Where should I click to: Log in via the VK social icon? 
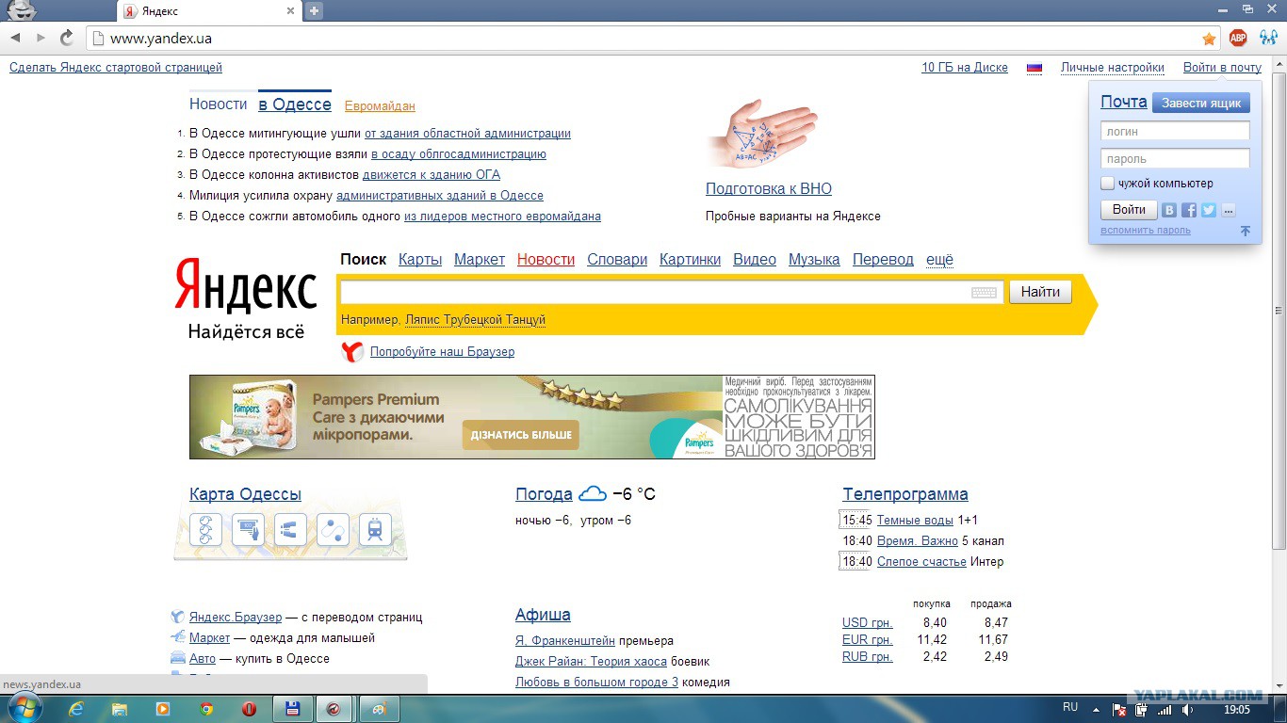click(1169, 211)
